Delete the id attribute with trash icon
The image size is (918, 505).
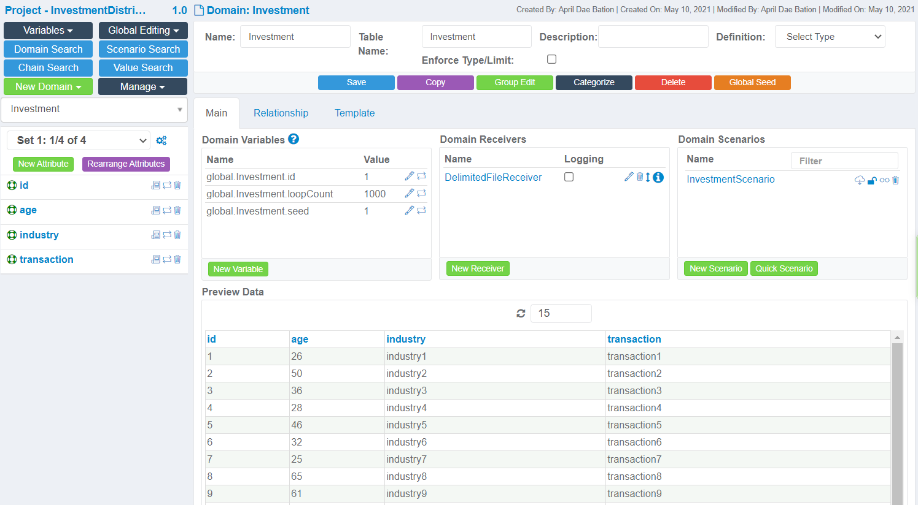point(177,185)
